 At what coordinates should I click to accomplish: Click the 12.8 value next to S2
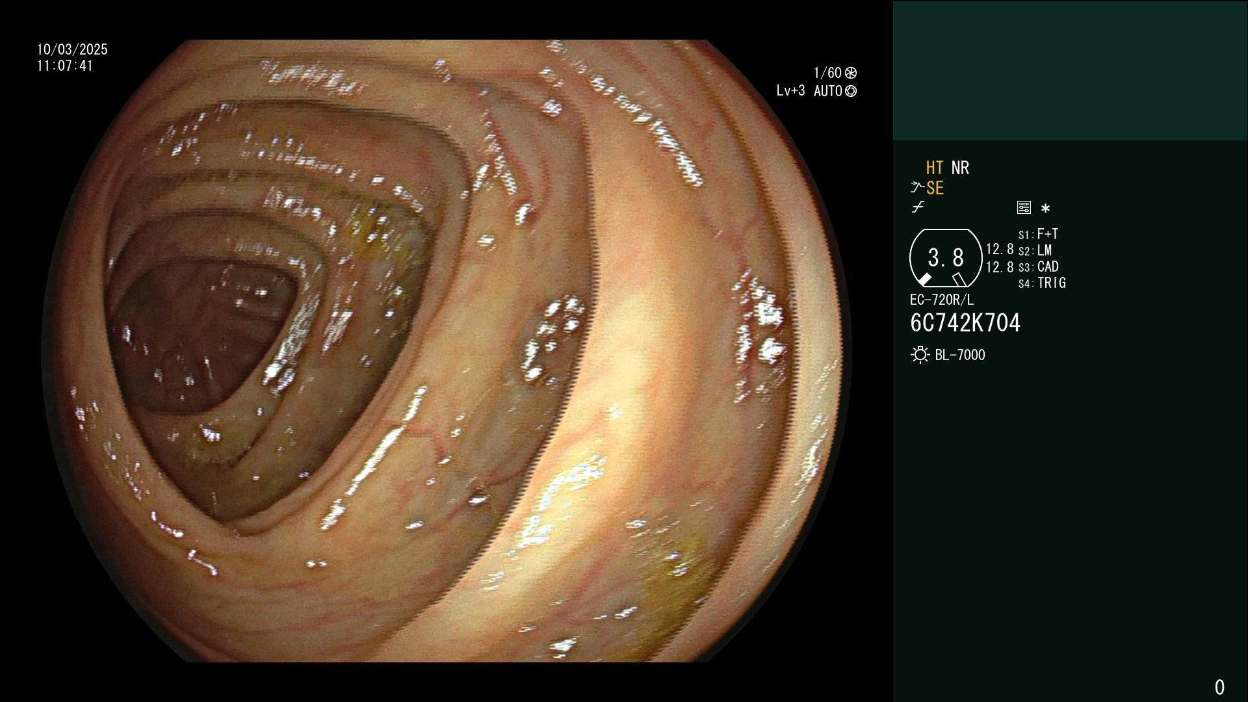click(1000, 250)
